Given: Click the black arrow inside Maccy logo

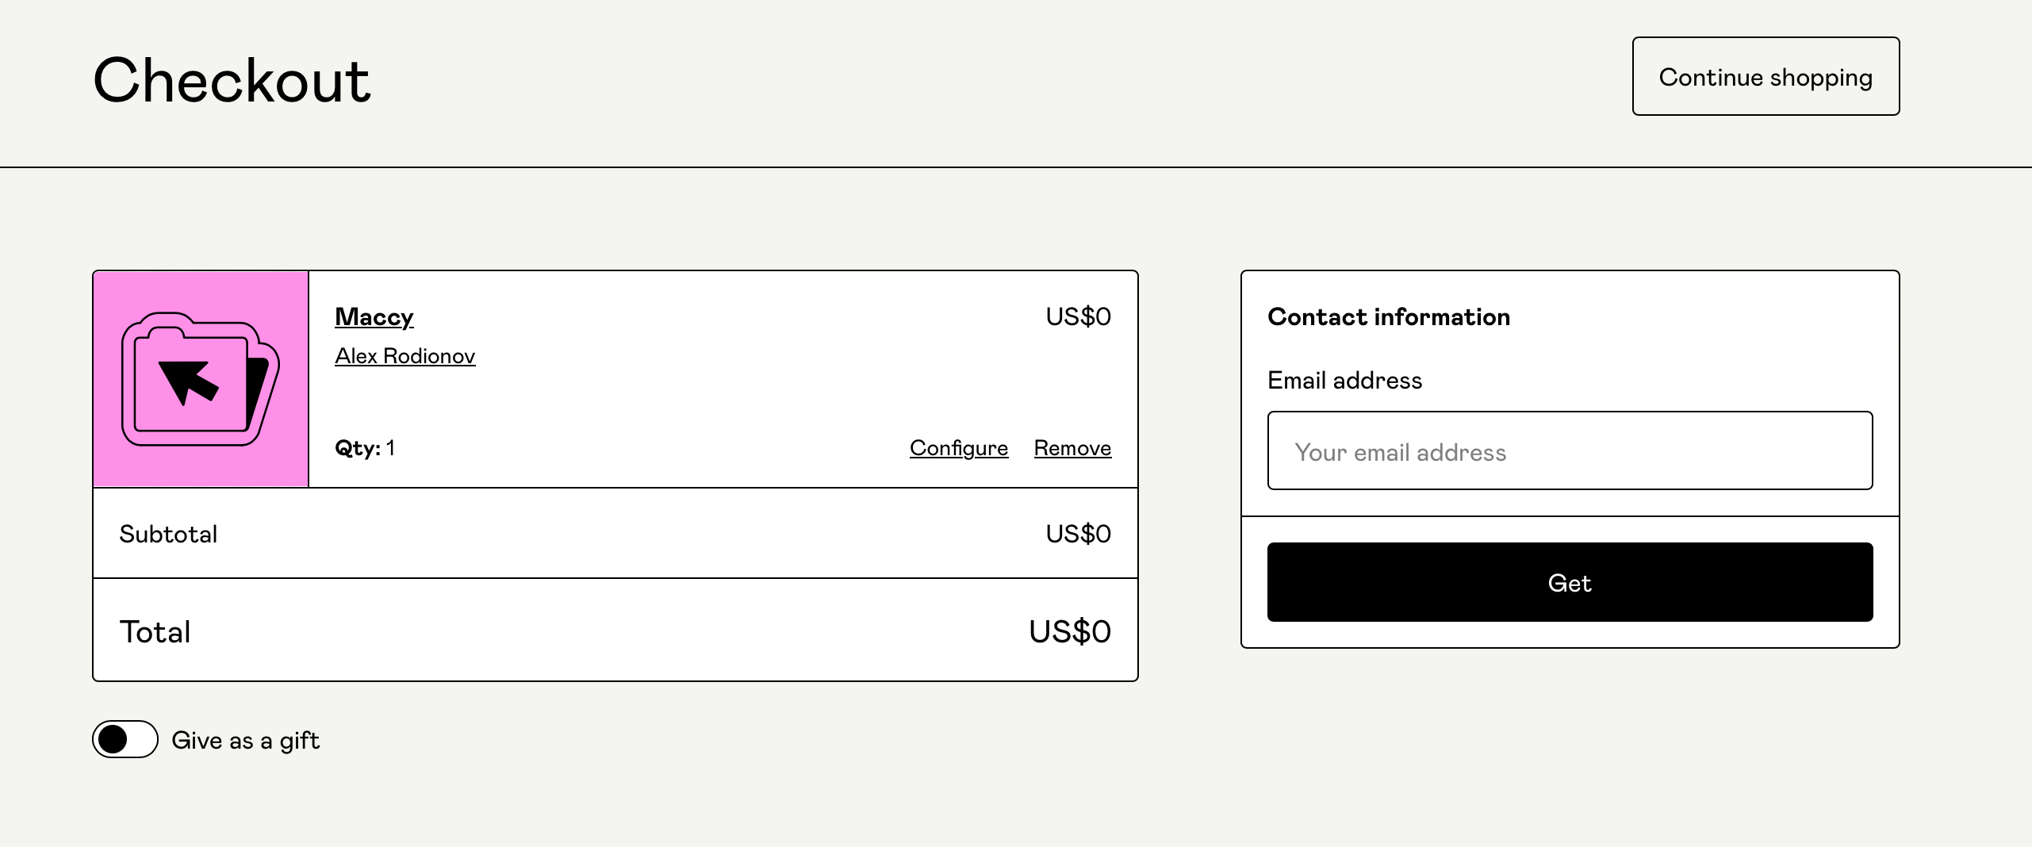Looking at the screenshot, I should tap(187, 381).
